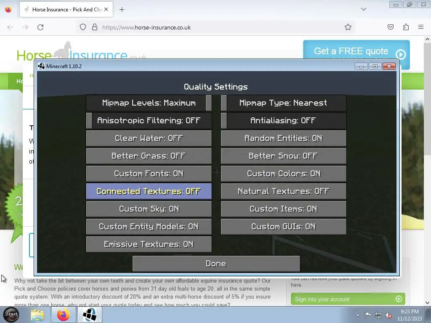Open File Explorer from taskbar
Screen dimensions: 431x323
37,315
